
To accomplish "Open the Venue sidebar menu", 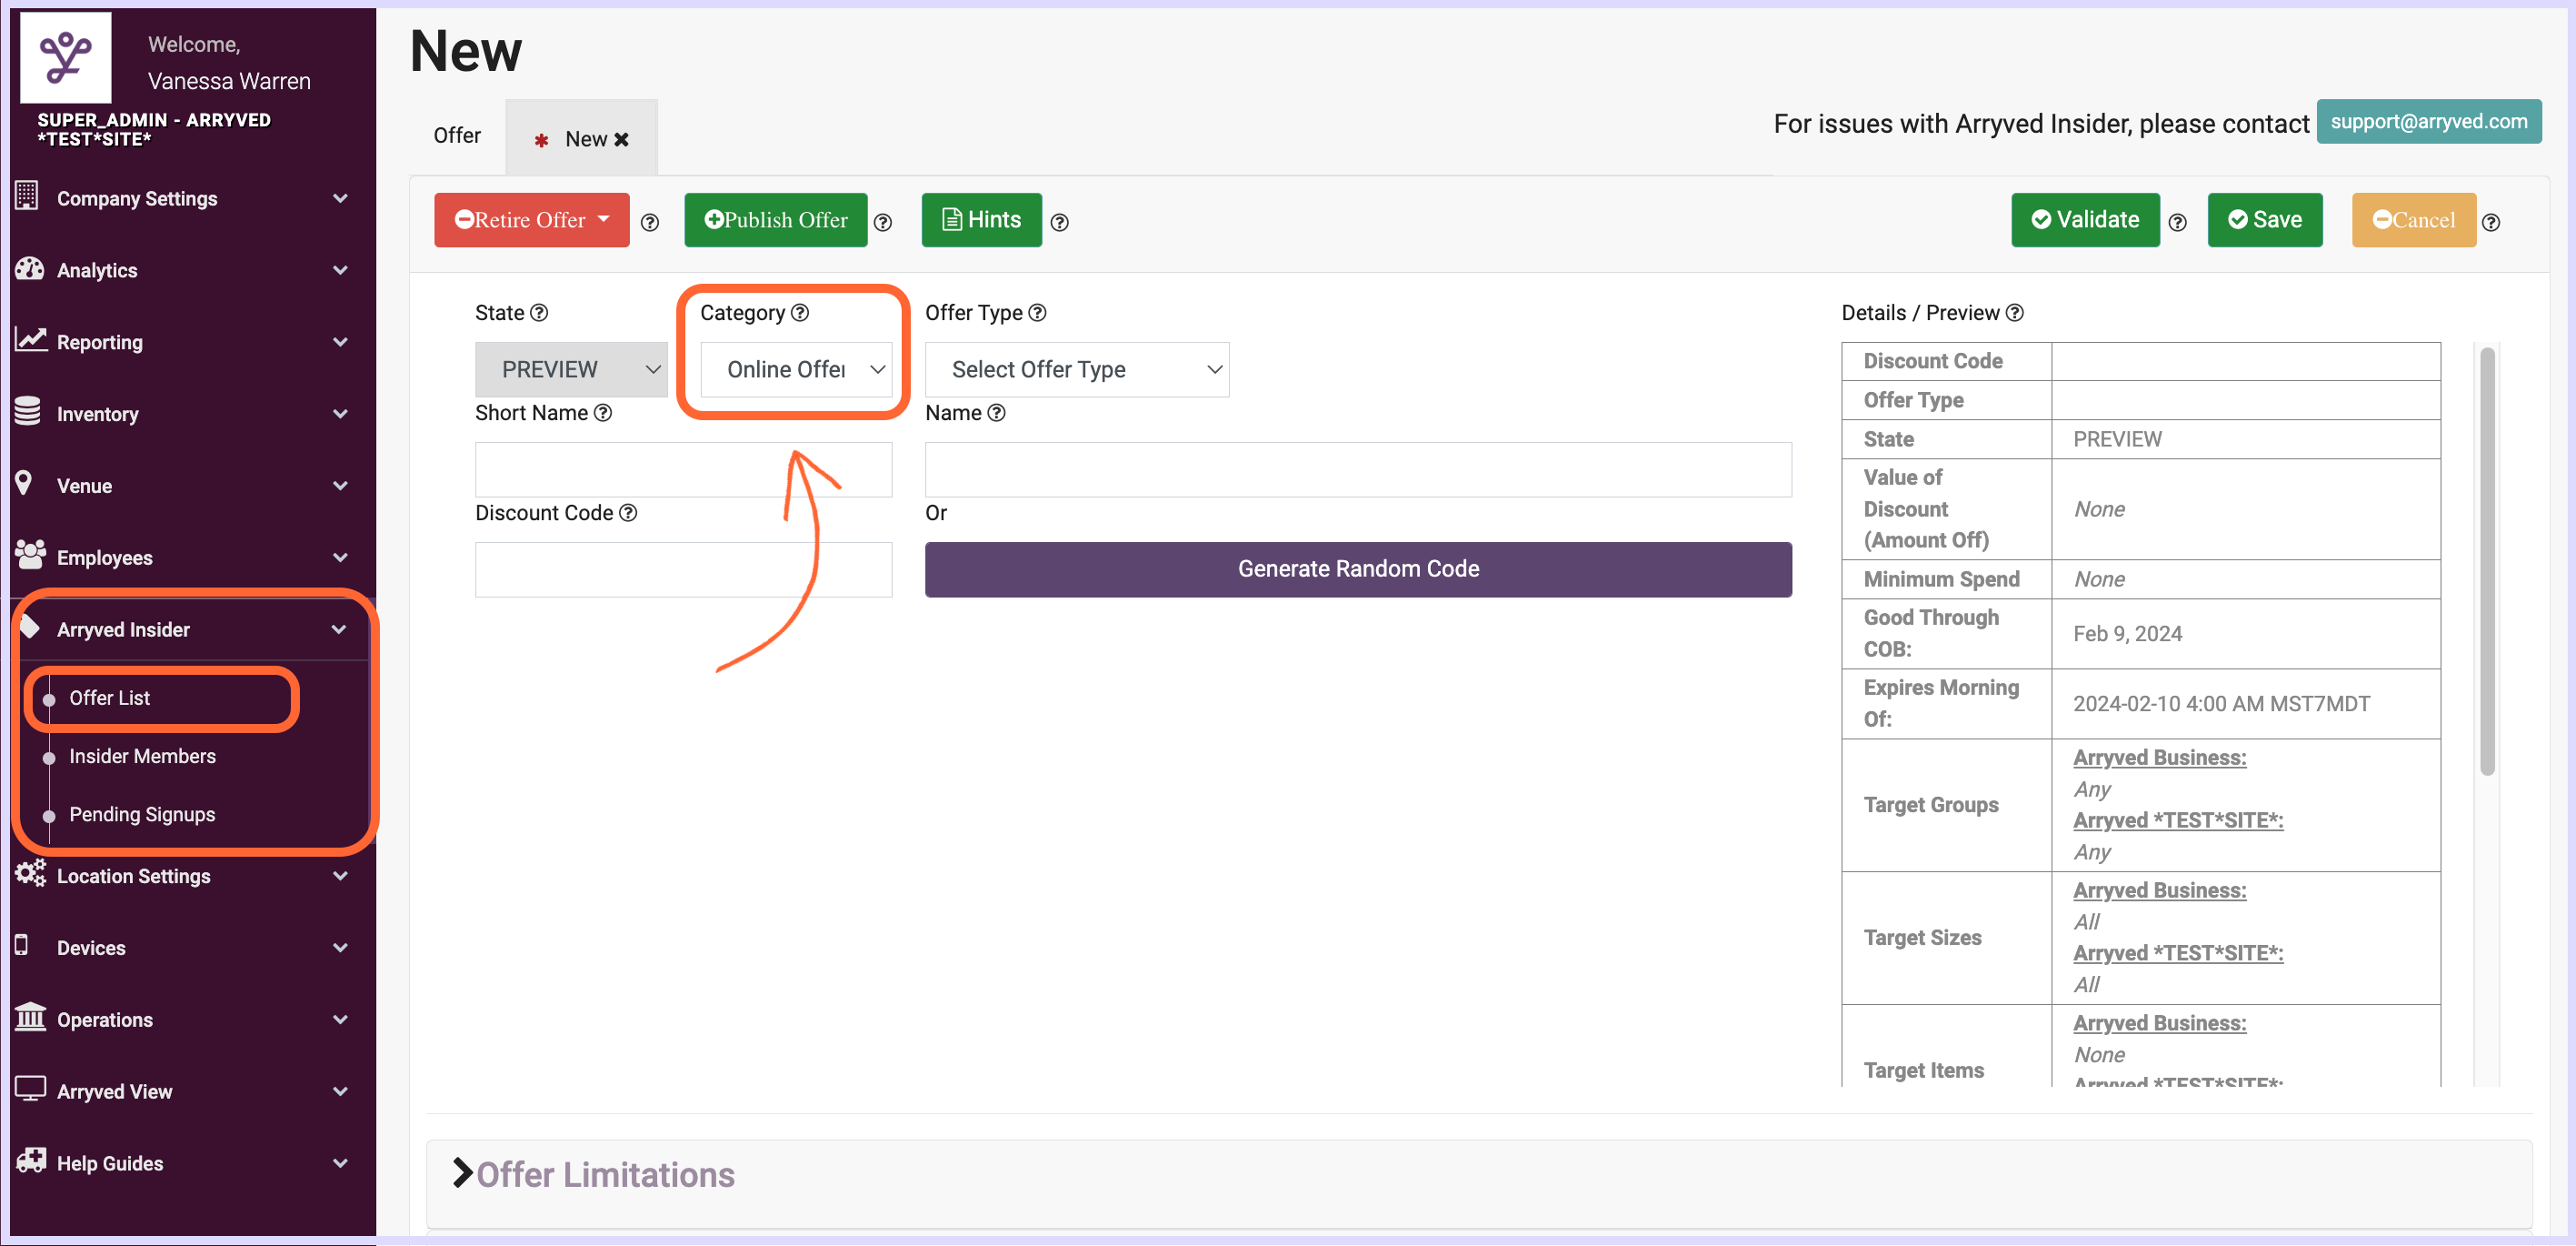I will (186, 486).
